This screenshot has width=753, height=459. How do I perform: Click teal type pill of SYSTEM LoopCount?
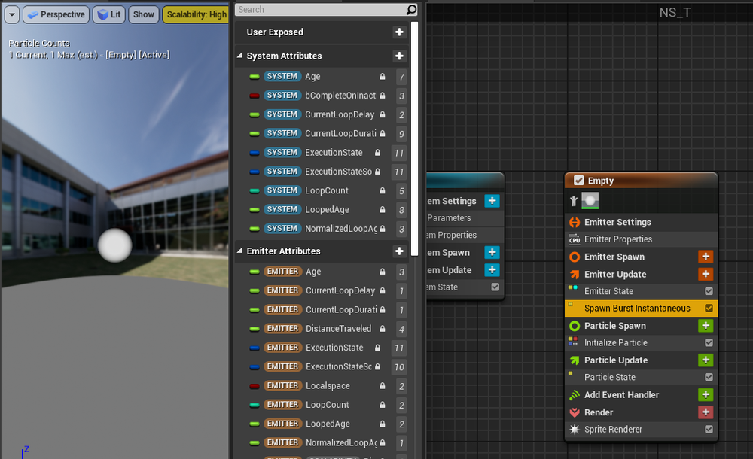[x=255, y=190]
